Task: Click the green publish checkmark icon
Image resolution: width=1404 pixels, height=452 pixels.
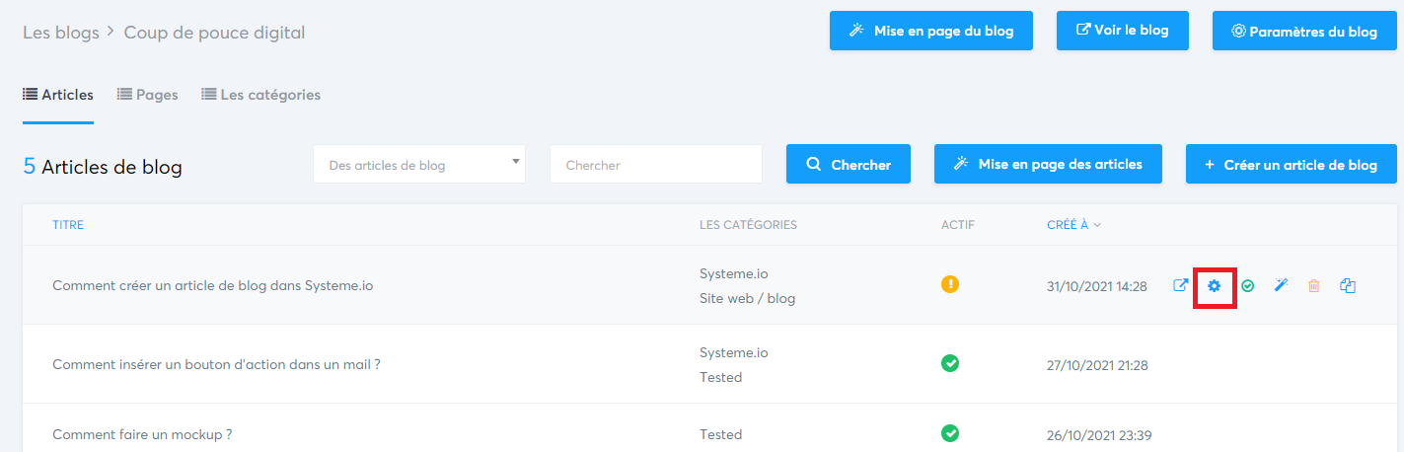Action: pos(1248,285)
